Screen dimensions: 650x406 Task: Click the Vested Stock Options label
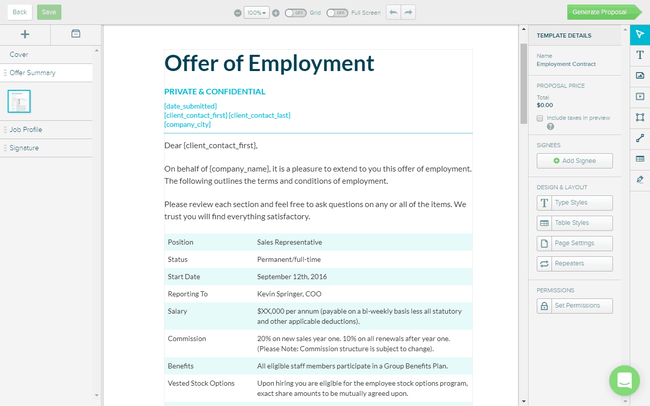201,383
